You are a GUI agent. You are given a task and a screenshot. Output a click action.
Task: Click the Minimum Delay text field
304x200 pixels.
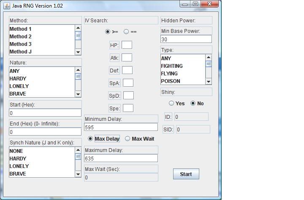click(x=121, y=127)
